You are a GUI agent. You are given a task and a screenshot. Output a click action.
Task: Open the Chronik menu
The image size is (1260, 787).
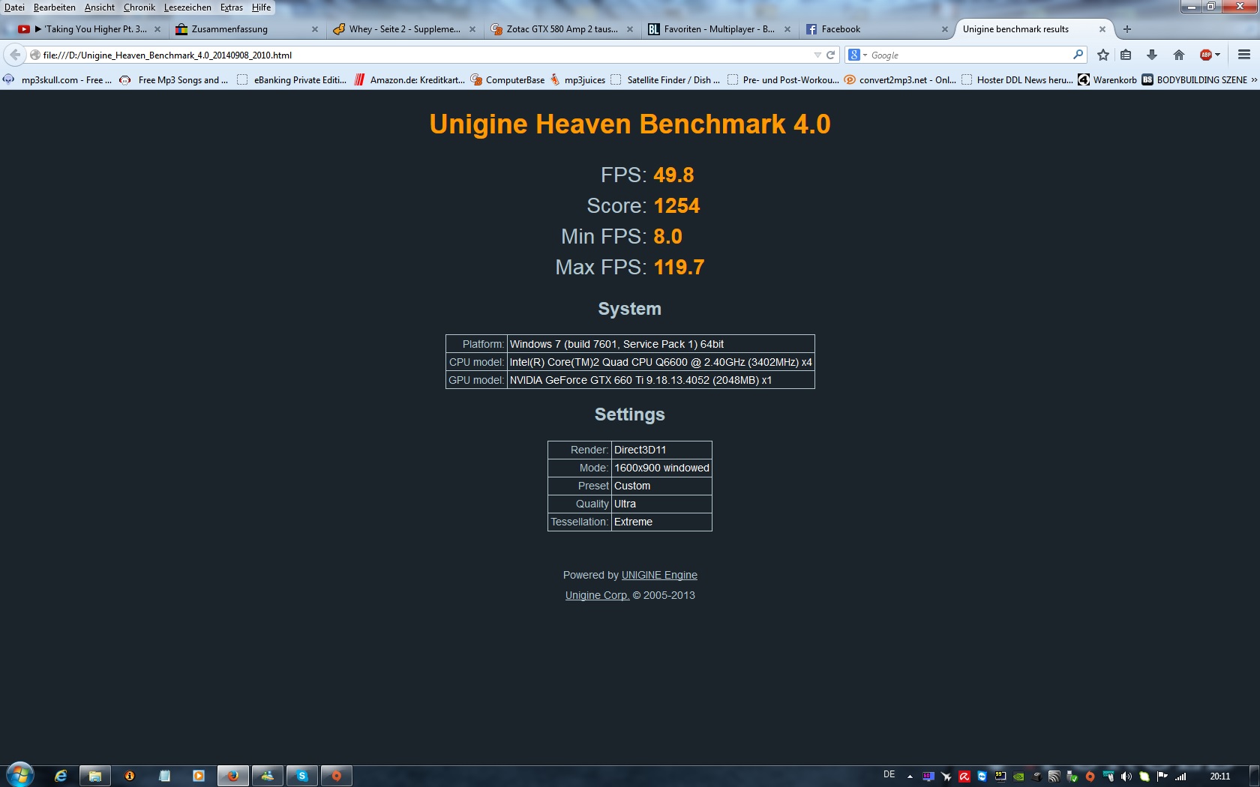tap(139, 7)
